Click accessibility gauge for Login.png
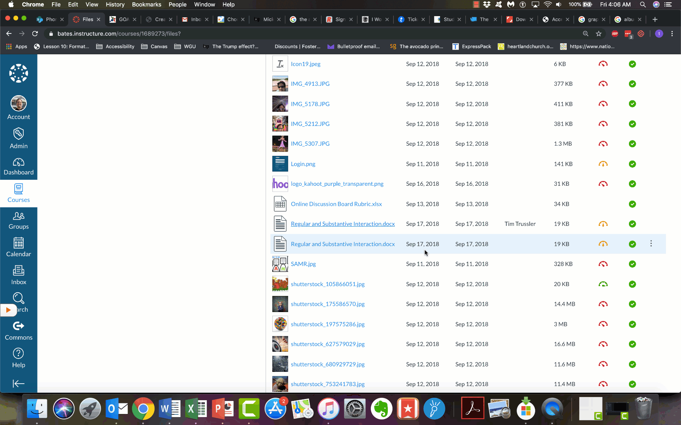 tap(603, 164)
